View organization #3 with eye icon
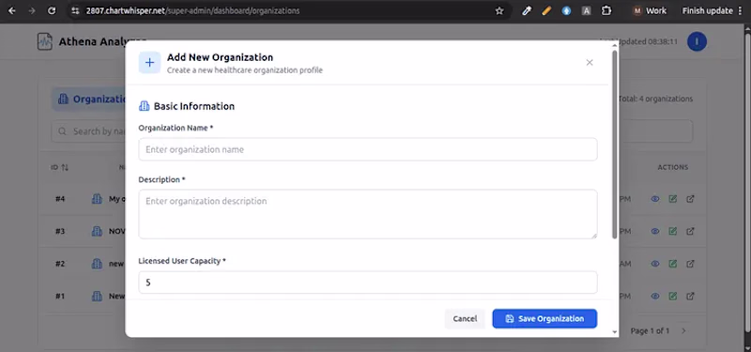 coord(655,231)
